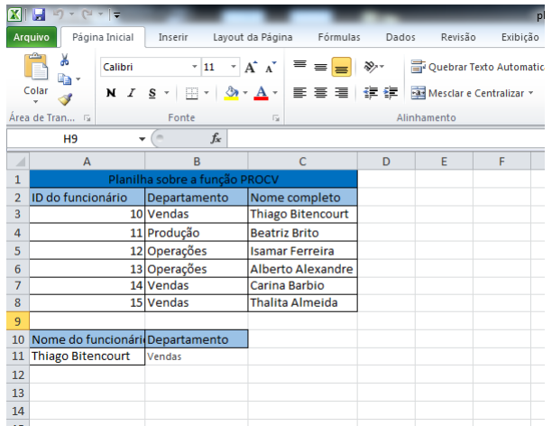Toggle middle vertical alignment
The width and height of the screenshot is (552, 426).
(x=320, y=68)
